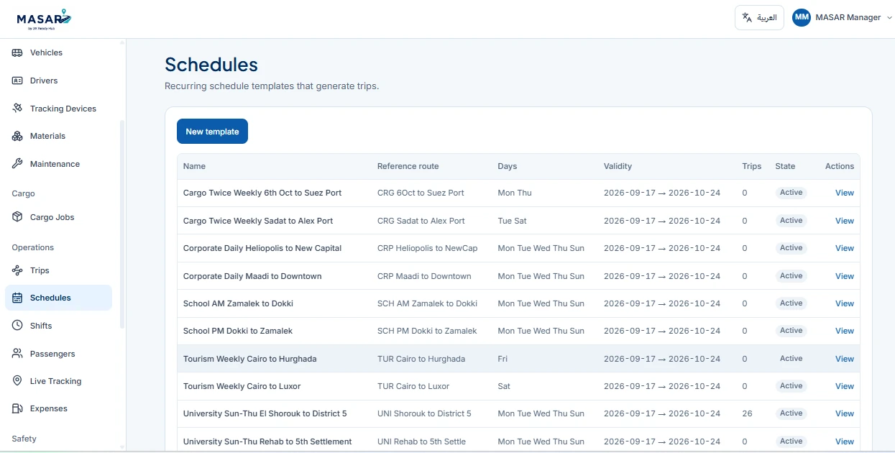Viewport: 895px width, 453px height.
Task: Click the Reference route column header
Action: pos(408,166)
